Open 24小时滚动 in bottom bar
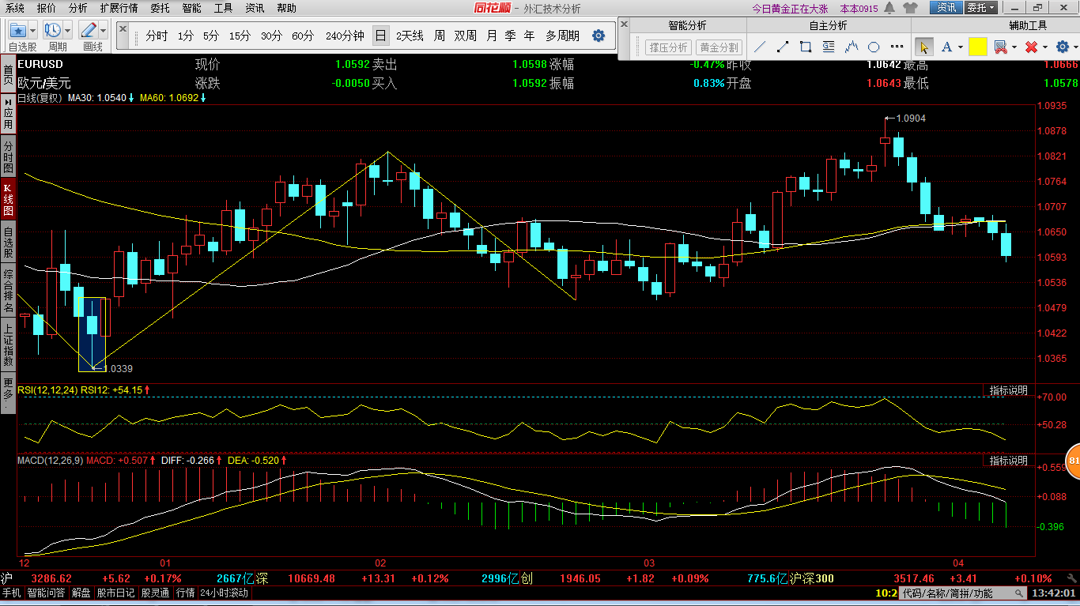Viewport: 1080px width, 606px height. pyautogui.click(x=224, y=593)
